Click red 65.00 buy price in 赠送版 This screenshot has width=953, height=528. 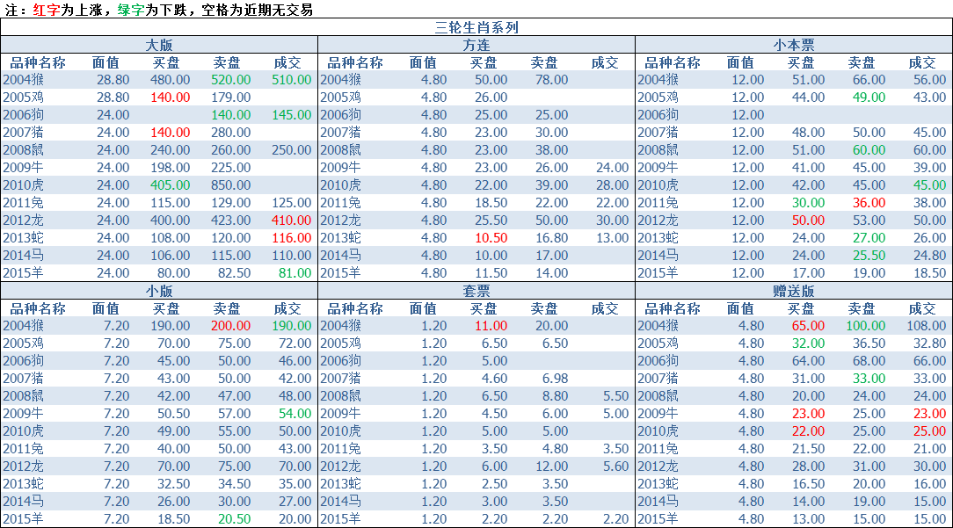808,326
